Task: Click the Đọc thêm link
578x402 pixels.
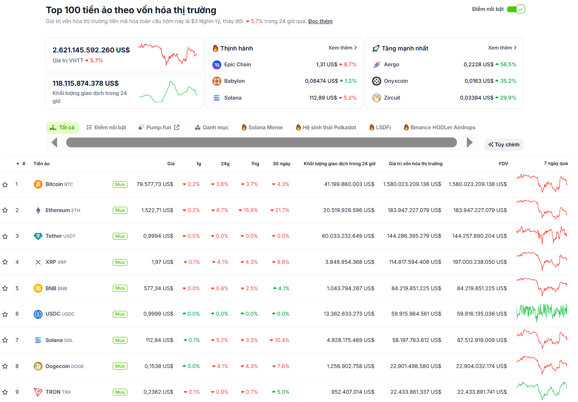Action: [x=320, y=21]
